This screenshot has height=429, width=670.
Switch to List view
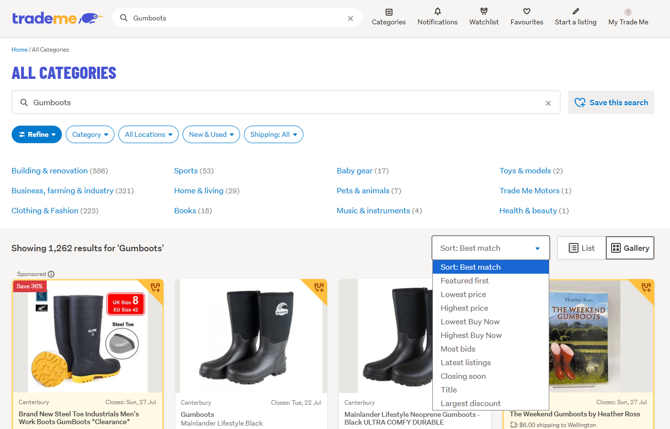coord(581,248)
